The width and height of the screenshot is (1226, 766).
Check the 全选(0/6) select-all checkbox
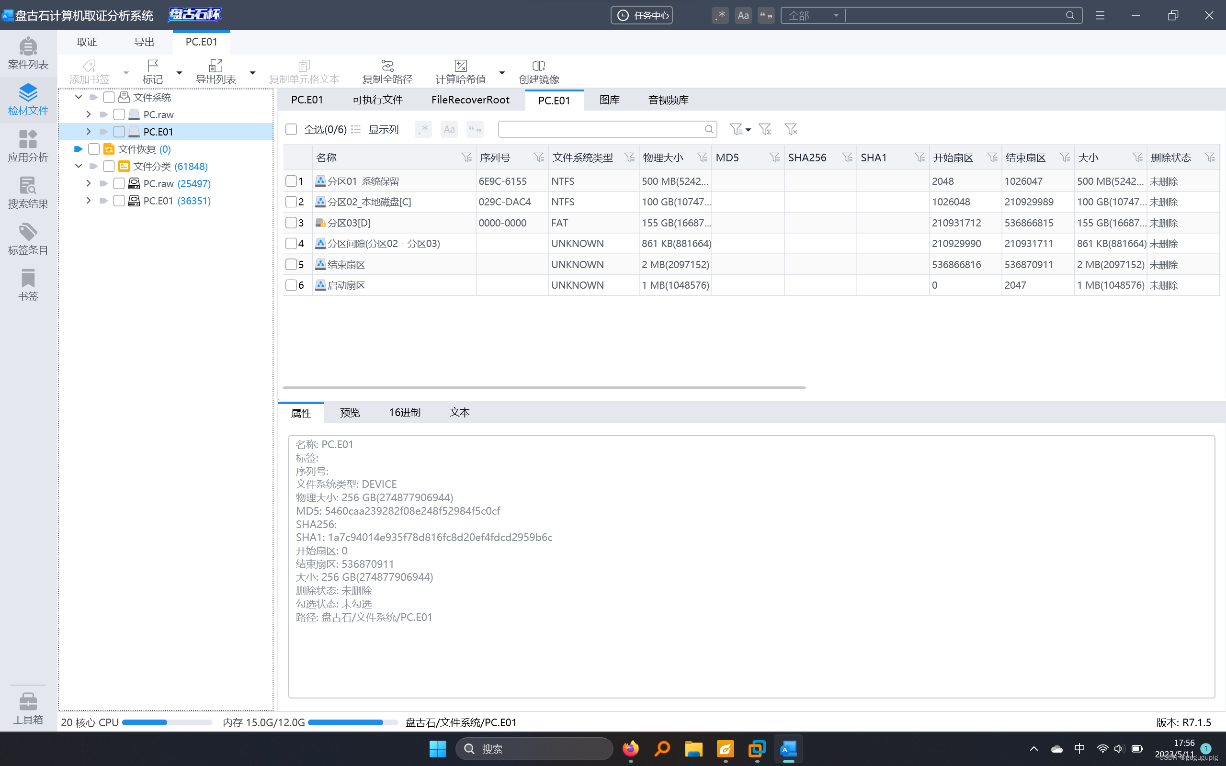pos(291,129)
